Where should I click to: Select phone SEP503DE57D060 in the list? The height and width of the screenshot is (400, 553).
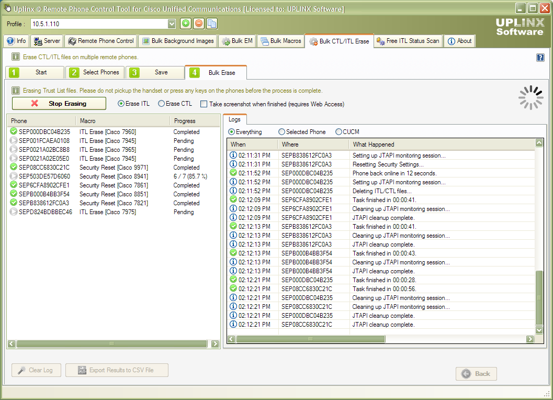pos(42,176)
